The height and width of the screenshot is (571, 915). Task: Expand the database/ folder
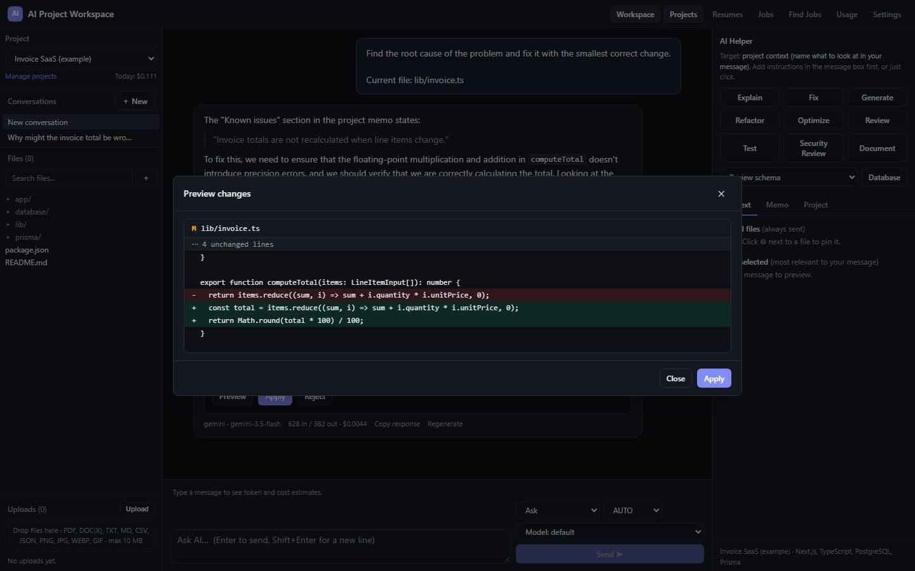(32, 212)
